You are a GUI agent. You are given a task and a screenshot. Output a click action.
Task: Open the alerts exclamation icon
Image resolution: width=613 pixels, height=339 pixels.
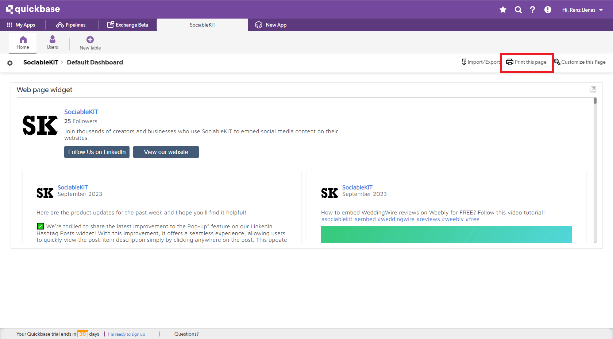coord(548,10)
